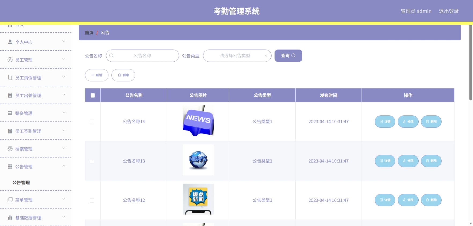473x226 pixels.
Task: Click 删除 for 公告名称14 row
Action: coord(431,122)
